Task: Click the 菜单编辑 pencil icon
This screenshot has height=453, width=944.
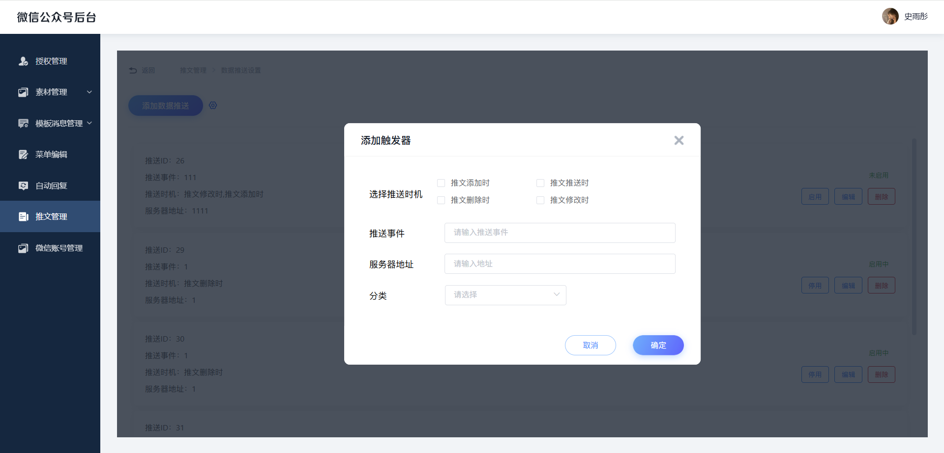Action: point(23,155)
